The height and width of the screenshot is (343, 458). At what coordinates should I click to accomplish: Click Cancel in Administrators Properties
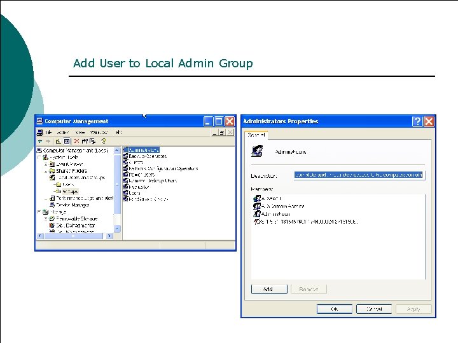[x=374, y=309]
